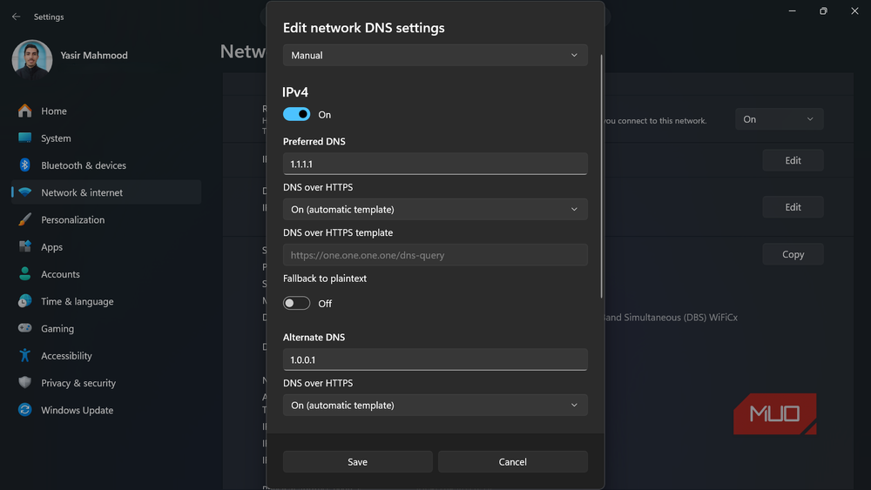This screenshot has height=490, width=871.
Task: Open Time & language settings
Action: pyautogui.click(x=106, y=301)
